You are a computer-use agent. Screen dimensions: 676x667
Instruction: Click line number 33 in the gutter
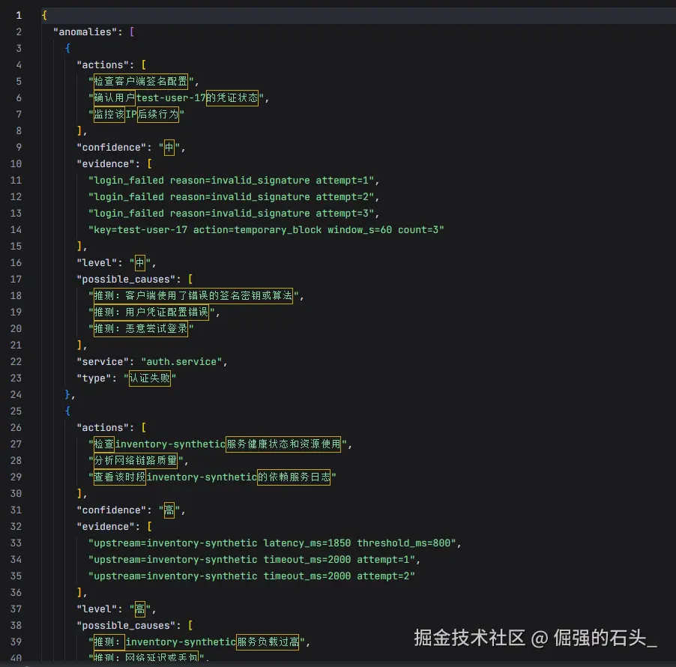click(x=16, y=543)
